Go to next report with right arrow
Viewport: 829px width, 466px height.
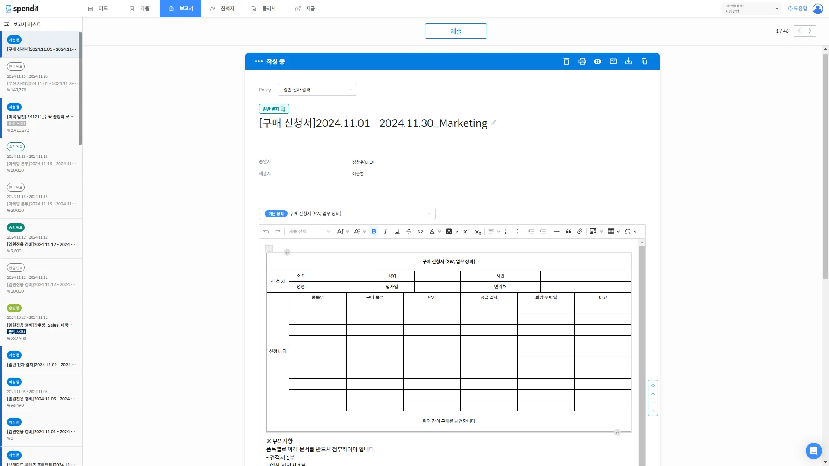tap(810, 31)
